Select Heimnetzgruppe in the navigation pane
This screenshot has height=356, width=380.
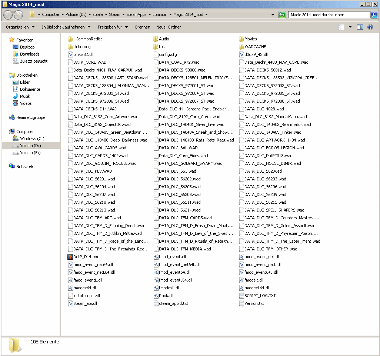tap(31, 117)
